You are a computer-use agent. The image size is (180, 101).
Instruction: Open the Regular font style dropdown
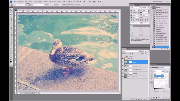point(145,8)
